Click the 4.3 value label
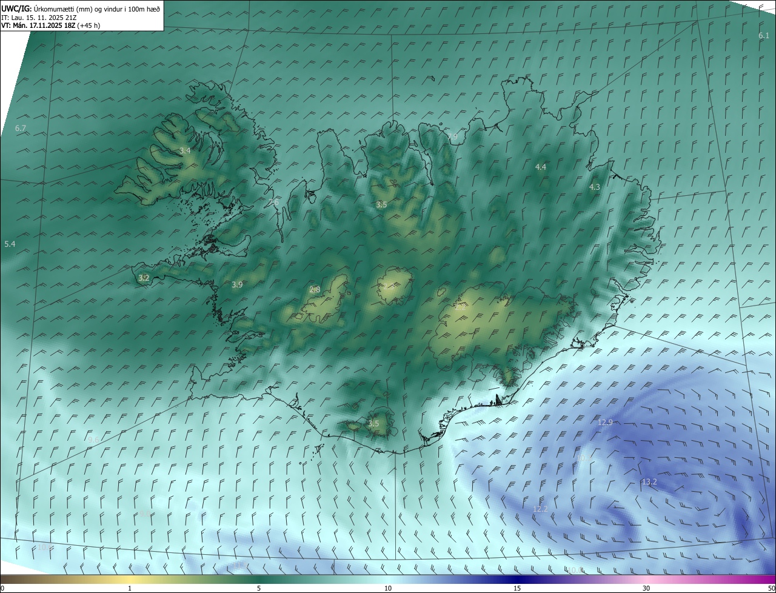776x593 pixels. point(595,187)
